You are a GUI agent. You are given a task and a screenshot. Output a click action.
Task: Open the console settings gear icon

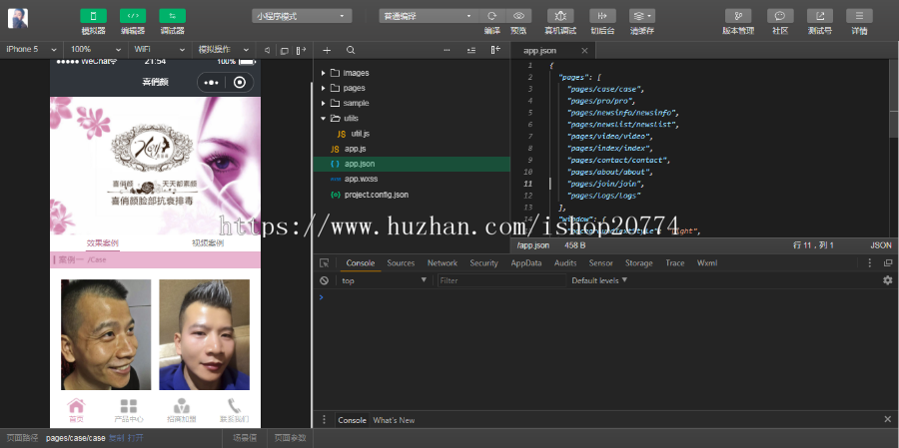[887, 280]
